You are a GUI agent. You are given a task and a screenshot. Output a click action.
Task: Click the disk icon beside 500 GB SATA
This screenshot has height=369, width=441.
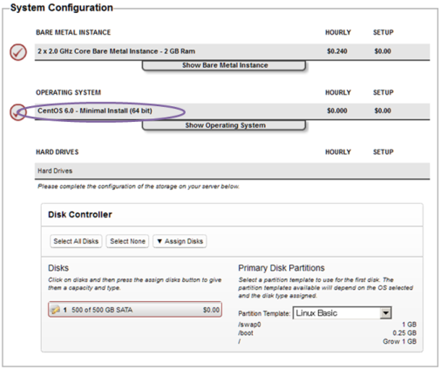[55, 310]
